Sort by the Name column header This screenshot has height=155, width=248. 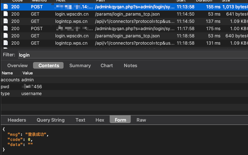coord(7,73)
